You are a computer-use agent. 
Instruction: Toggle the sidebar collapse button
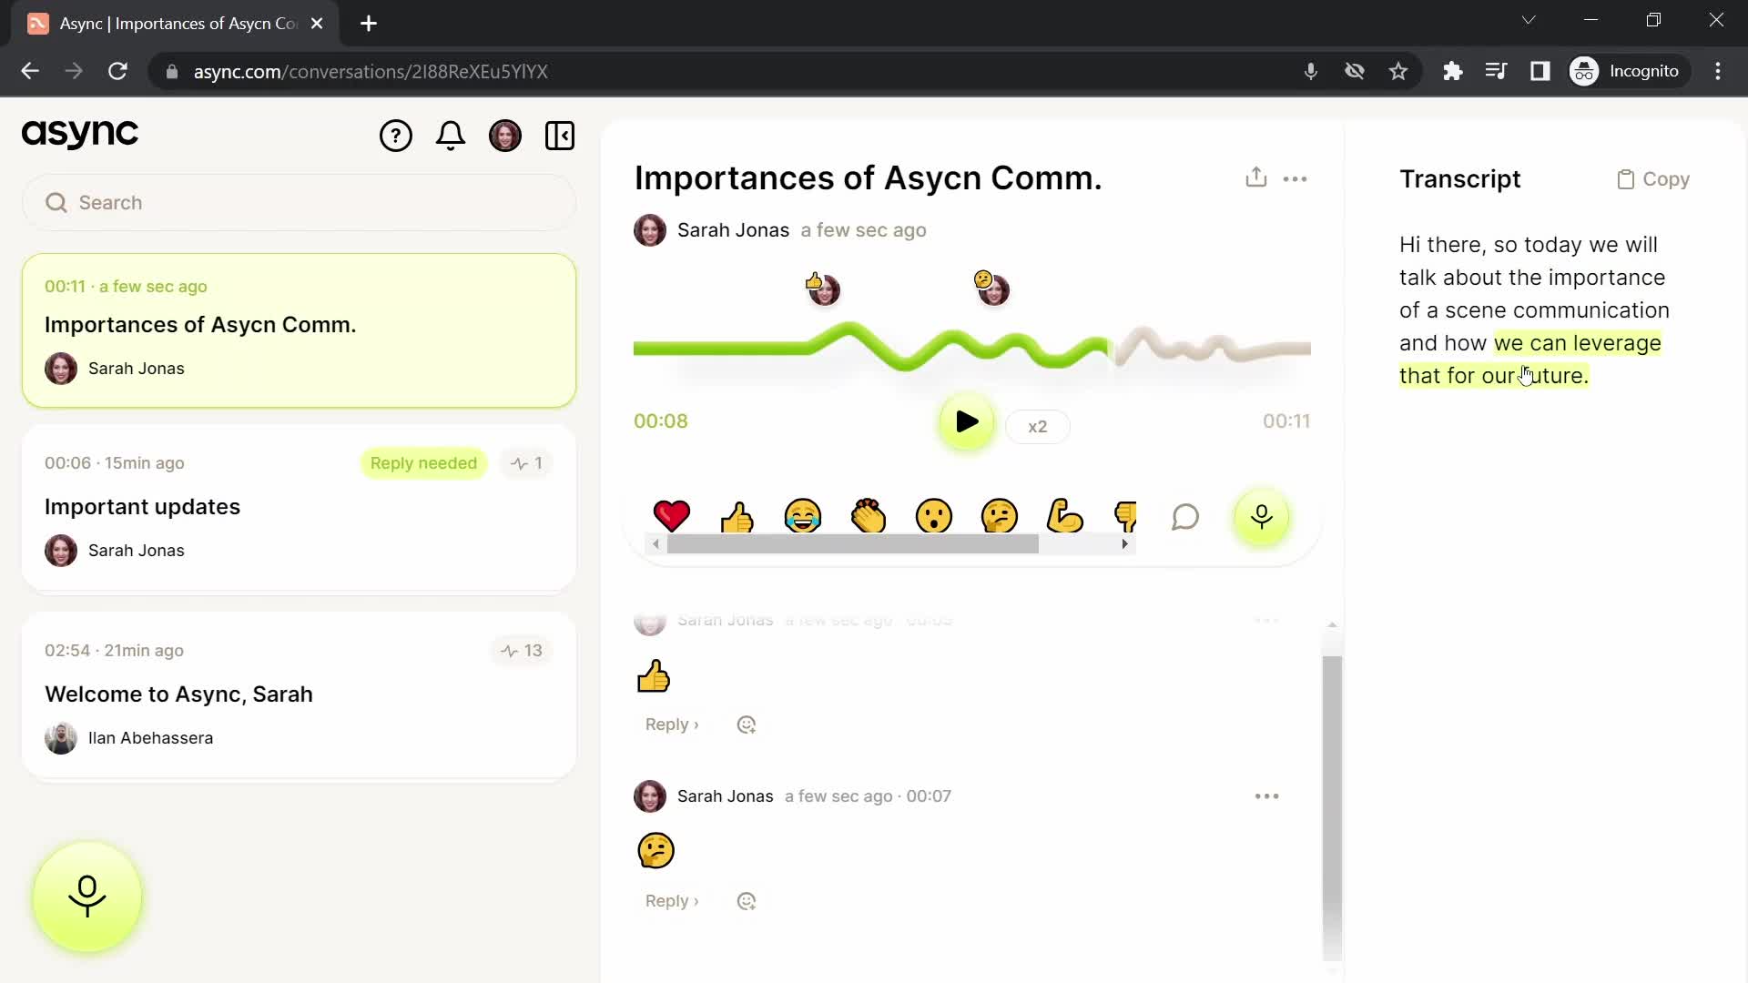[x=561, y=135]
